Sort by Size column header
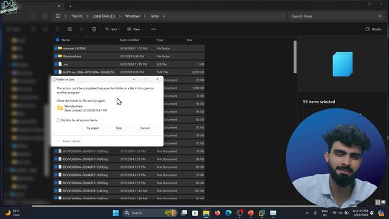Screen dimensions: 389x219 [190, 40]
